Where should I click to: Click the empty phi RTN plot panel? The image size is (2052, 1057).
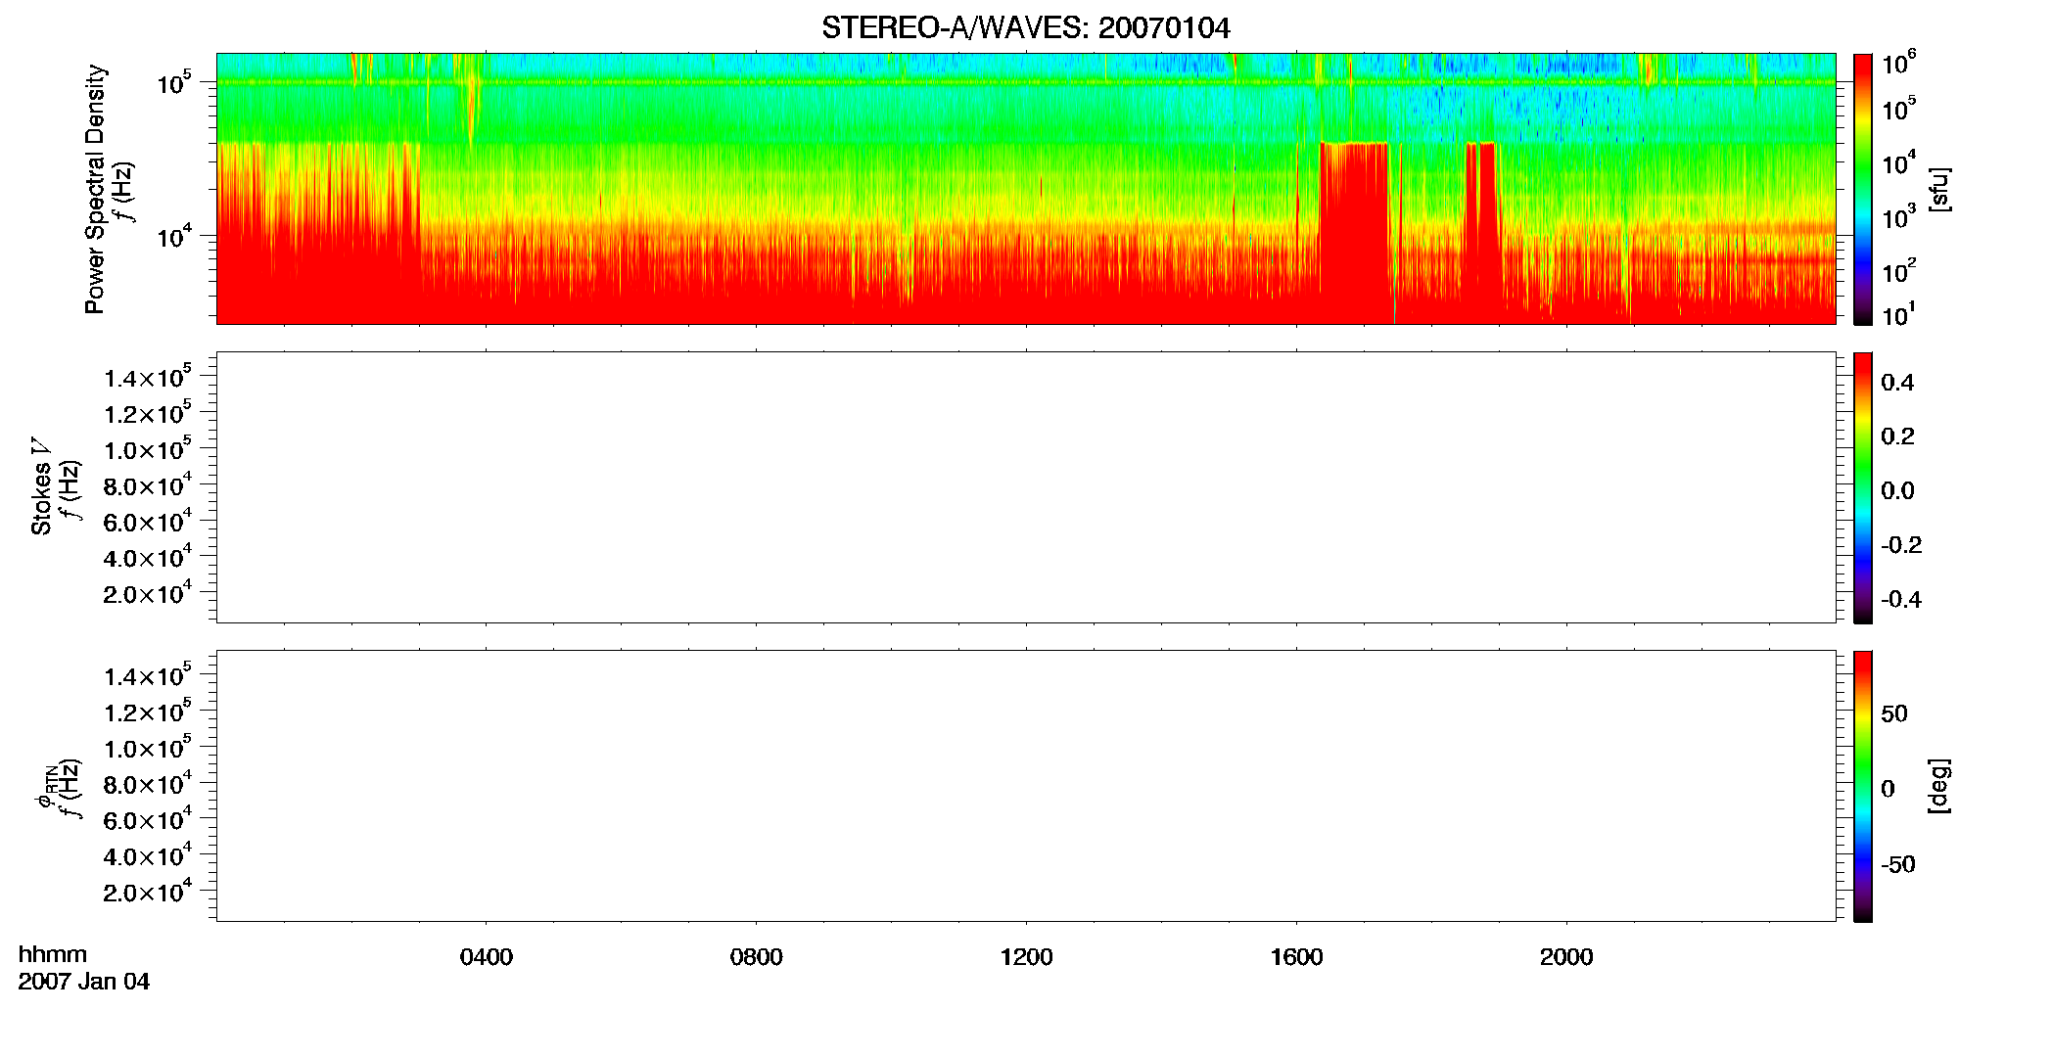tap(1025, 786)
